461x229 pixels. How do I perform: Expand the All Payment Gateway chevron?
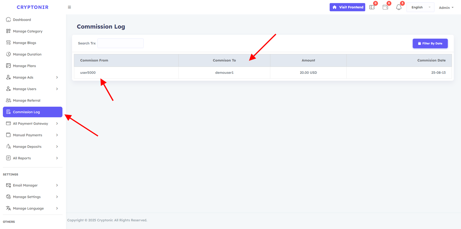[x=57, y=123]
